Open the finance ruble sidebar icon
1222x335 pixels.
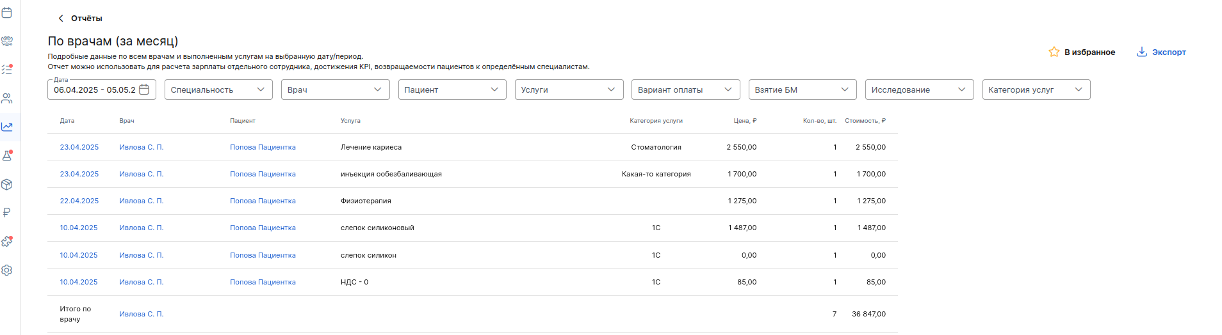pos(7,212)
